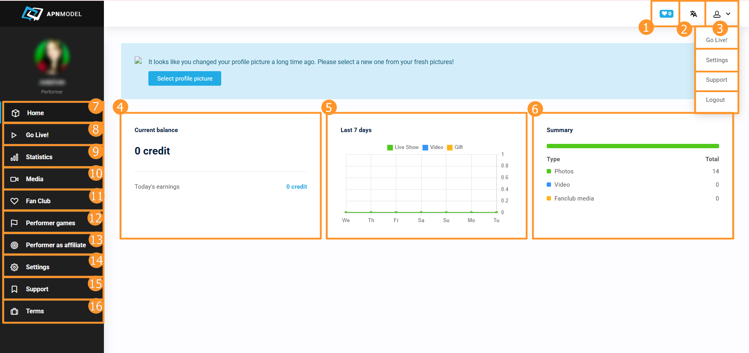
Task: Toggle Gift series in chart legend
Action: [x=455, y=147]
